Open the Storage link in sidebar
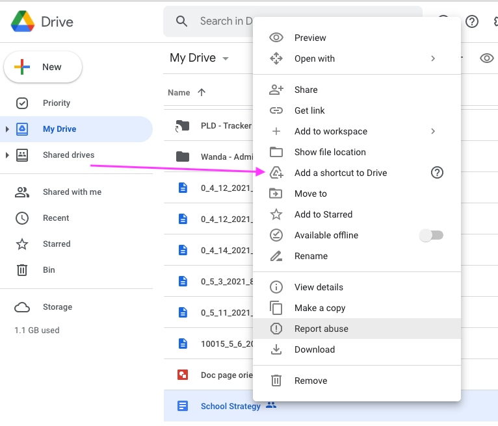498x426 pixels. click(76, 307)
